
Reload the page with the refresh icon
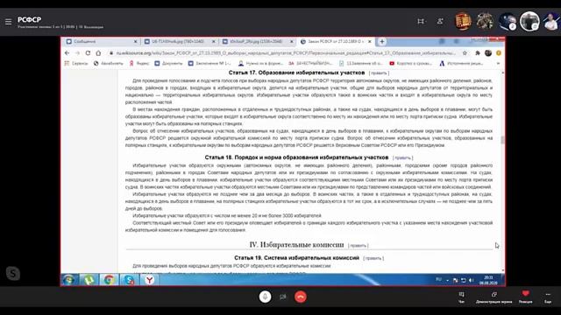(88, 52)
